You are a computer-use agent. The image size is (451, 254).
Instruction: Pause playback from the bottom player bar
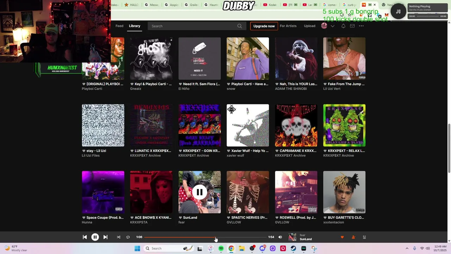point(95,237)
